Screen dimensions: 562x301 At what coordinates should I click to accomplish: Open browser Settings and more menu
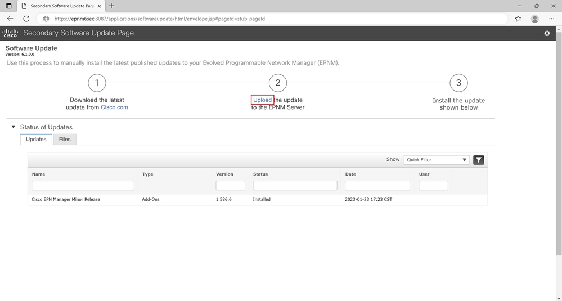(552, 19)
